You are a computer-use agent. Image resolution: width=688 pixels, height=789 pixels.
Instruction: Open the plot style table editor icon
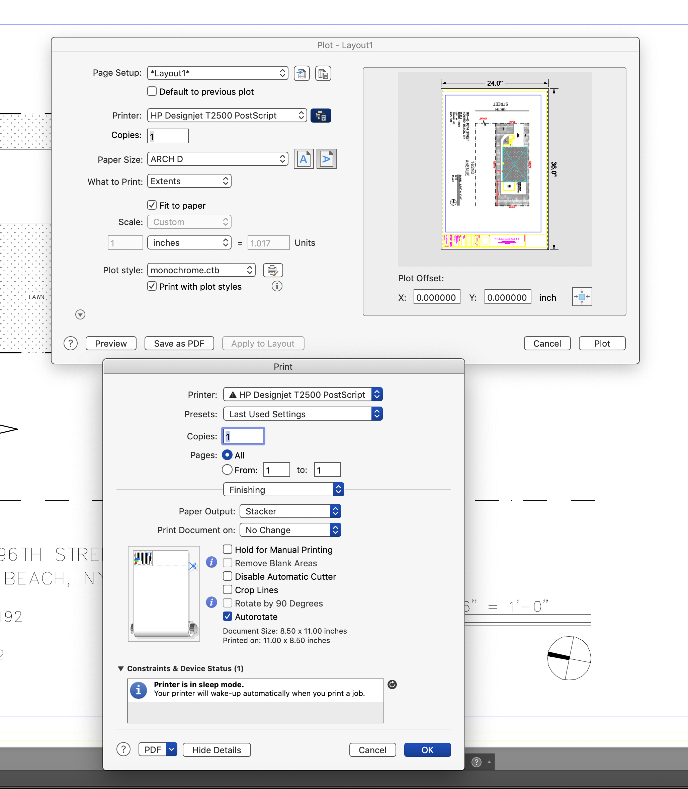[273, 271]
